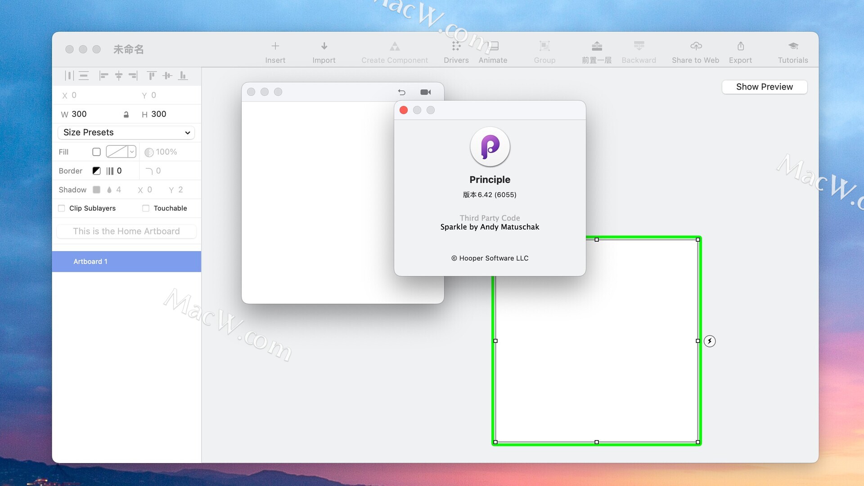
Task: Enable the Clip Sublayers checkbox
Action: (62, 208)
